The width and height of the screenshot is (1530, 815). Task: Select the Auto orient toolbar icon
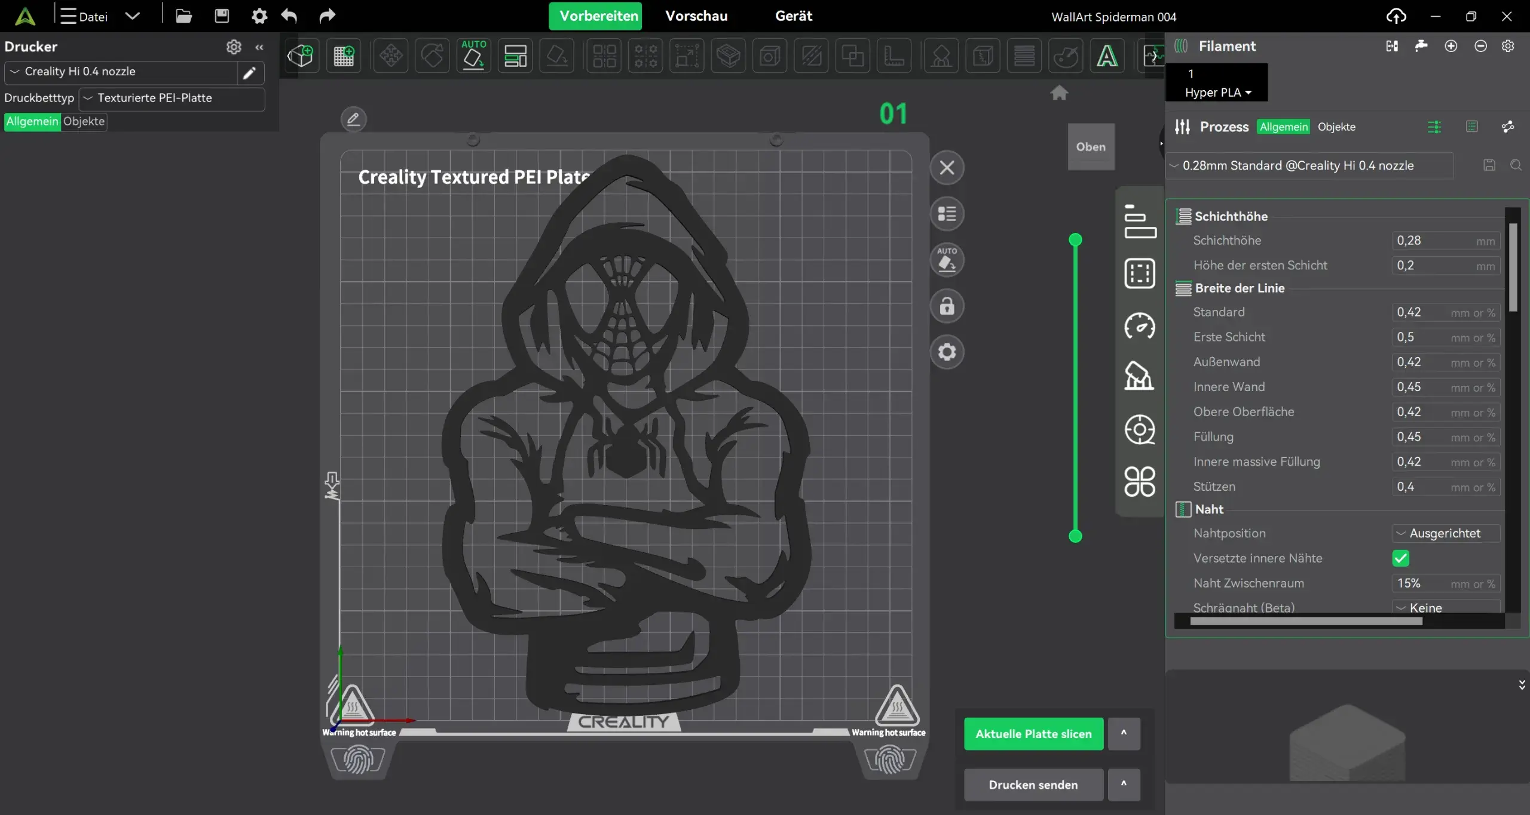tap(473, 56)
